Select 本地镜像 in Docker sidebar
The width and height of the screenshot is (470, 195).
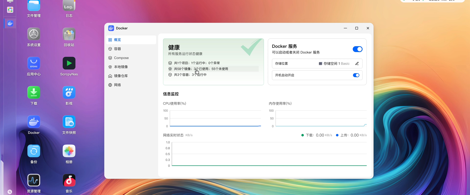131,67
